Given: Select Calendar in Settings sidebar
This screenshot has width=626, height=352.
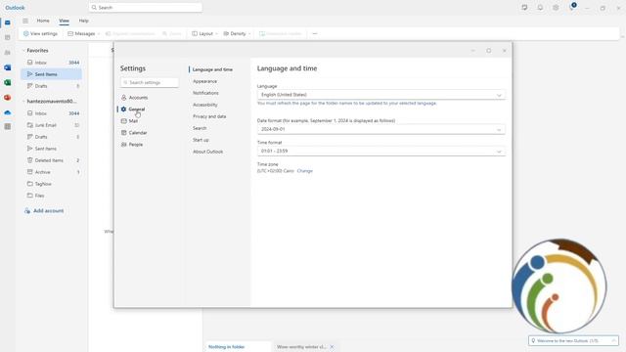Looking at the screenshot, I should coord(134,133).
